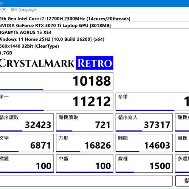Run the 多邊形 polygon test

[182, 164]
